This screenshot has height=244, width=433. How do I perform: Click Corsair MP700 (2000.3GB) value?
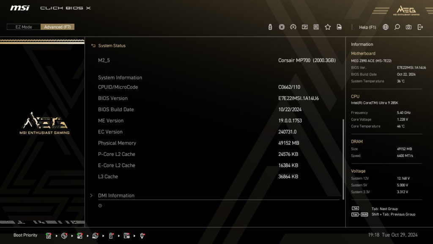[x=307, y=60]
